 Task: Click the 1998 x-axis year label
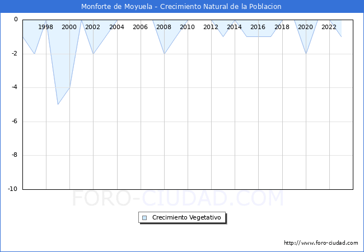pos(45,27)
